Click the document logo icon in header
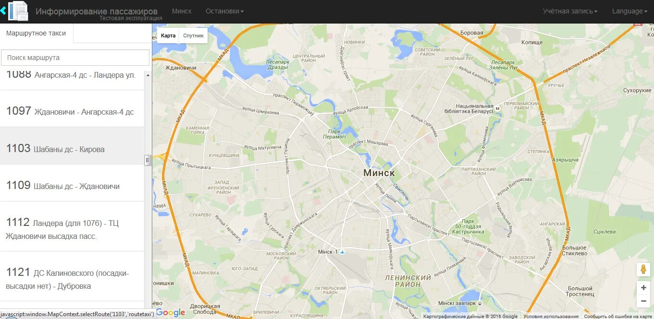 19,11
